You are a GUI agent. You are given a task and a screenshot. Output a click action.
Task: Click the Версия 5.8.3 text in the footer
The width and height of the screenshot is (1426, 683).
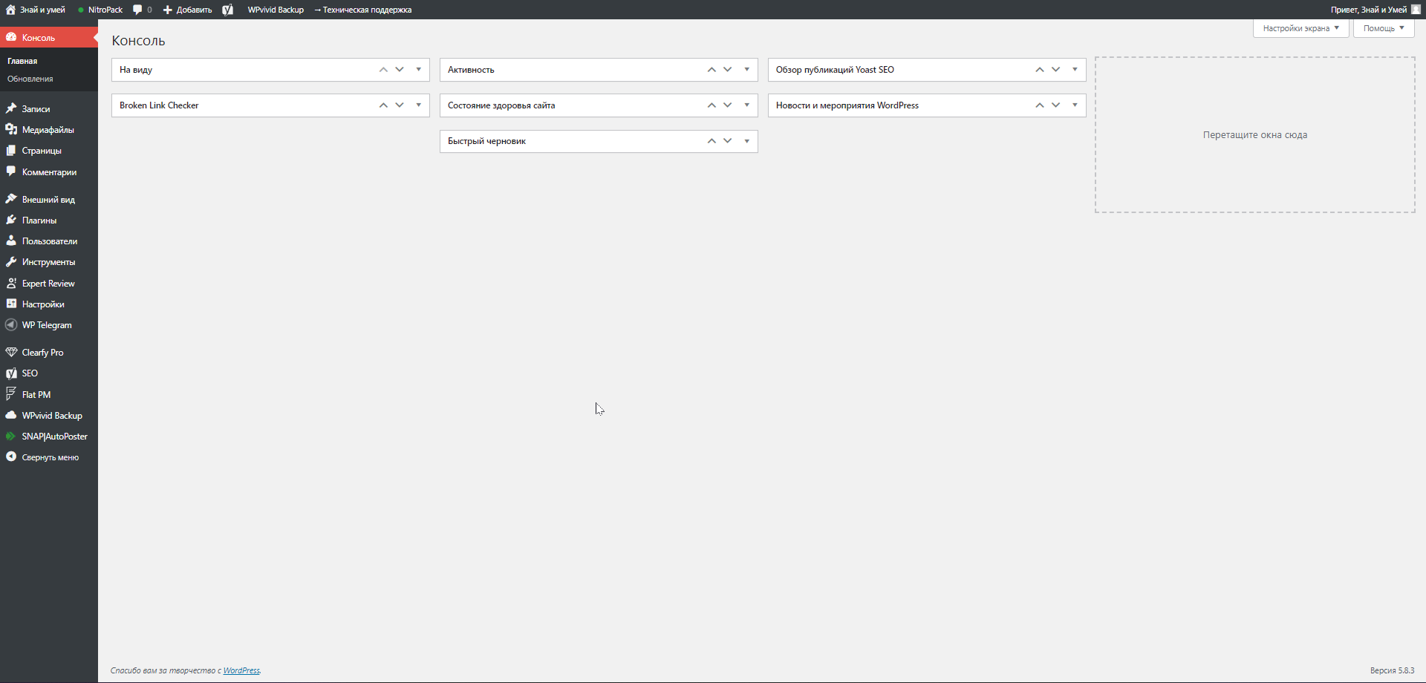[1392, 670]
